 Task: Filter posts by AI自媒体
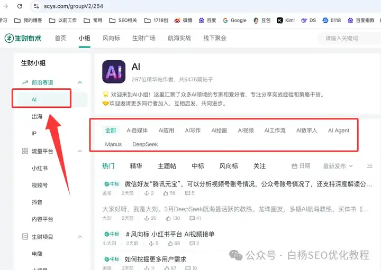[137, 131]
